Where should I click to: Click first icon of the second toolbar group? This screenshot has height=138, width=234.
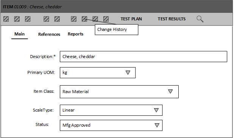(x=46, y=19)
